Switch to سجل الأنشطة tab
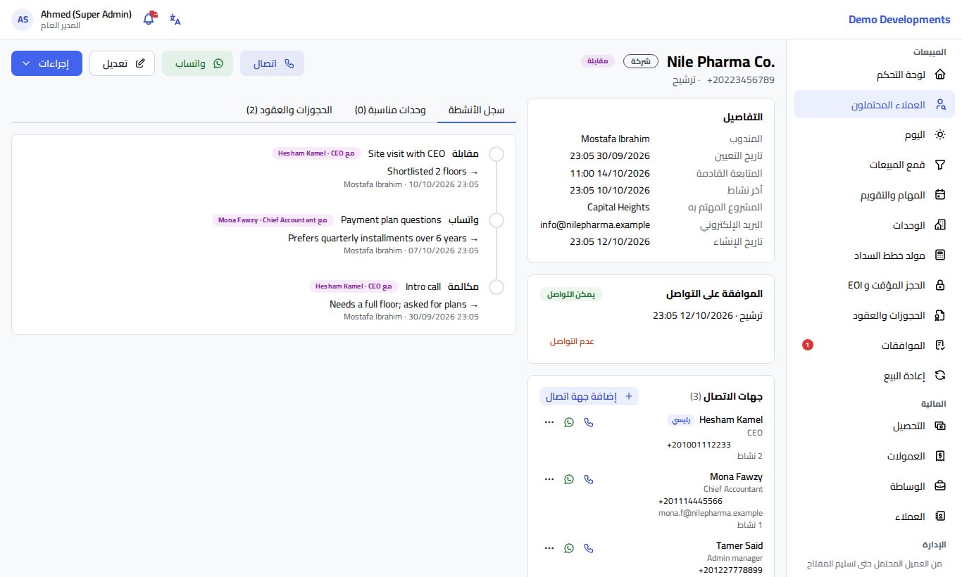 [x=477, y=110]
